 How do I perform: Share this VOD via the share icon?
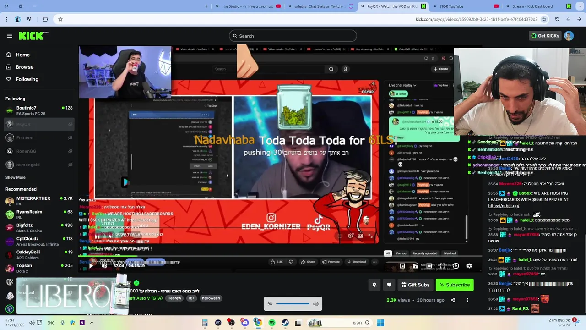tap(453, 300)
